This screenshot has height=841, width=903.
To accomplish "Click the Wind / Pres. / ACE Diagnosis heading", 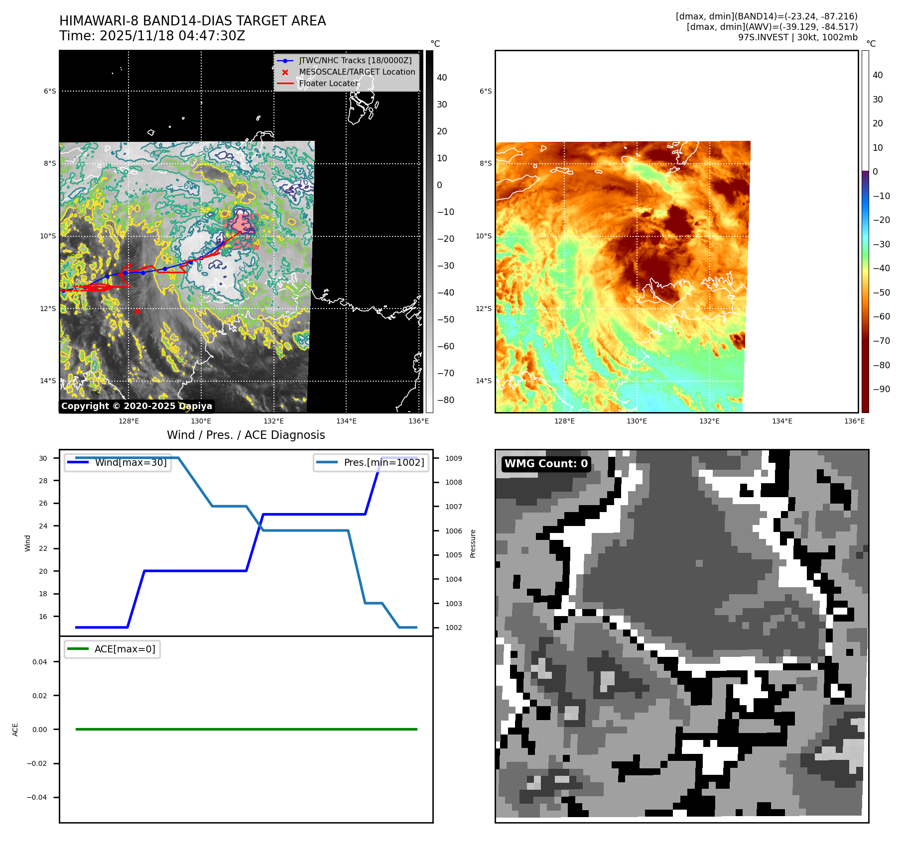I will point(246,435).
